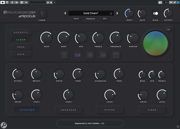Click the host preset name field

coord(37,2)
